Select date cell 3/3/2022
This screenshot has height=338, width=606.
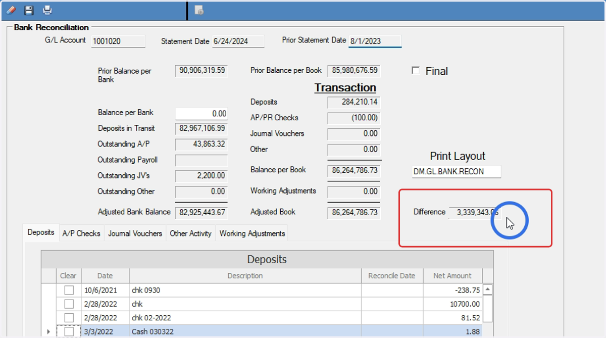105,331
